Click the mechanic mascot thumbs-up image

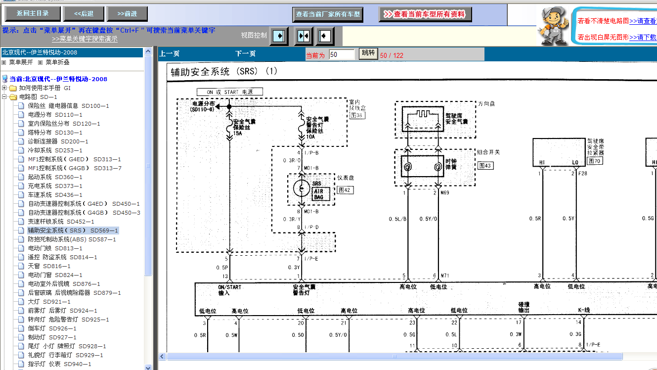click(553, 26)
